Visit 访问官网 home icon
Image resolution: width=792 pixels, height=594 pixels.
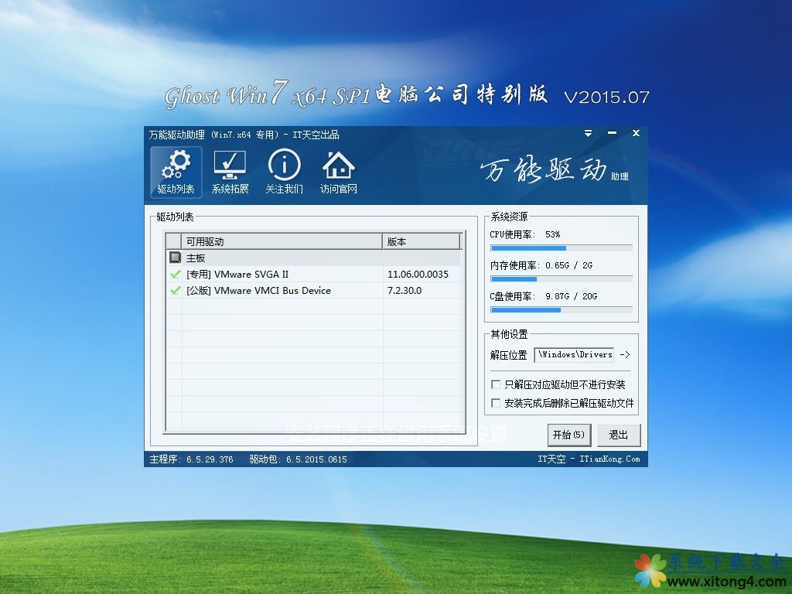339,172
